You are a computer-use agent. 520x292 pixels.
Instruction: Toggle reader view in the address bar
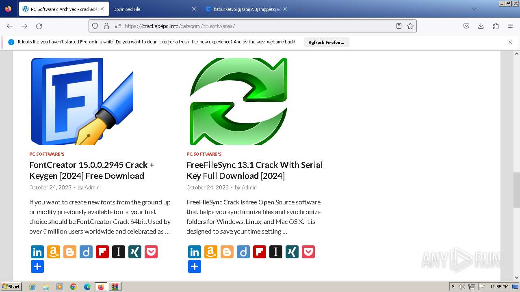coord(399,26)
